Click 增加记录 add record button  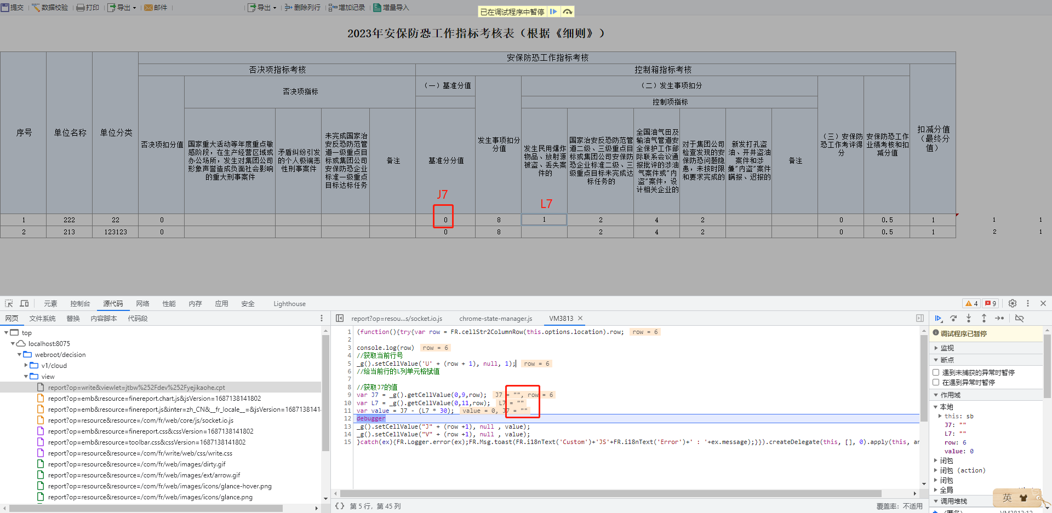pos(347,8)
